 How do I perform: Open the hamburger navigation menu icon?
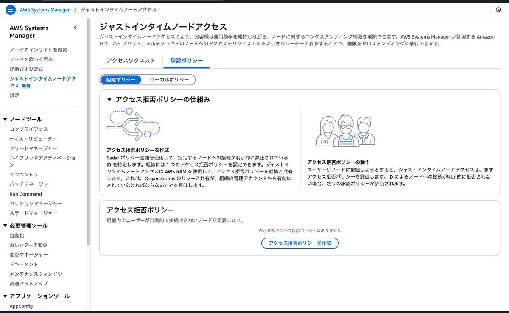[11, 10]
